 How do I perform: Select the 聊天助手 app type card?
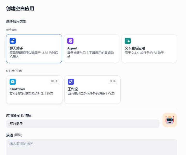34,49
